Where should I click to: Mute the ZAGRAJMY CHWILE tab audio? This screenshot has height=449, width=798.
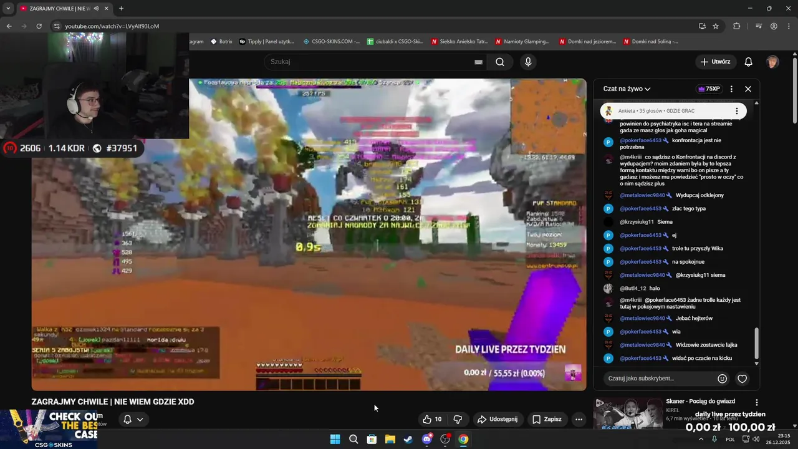pos(96,8)
